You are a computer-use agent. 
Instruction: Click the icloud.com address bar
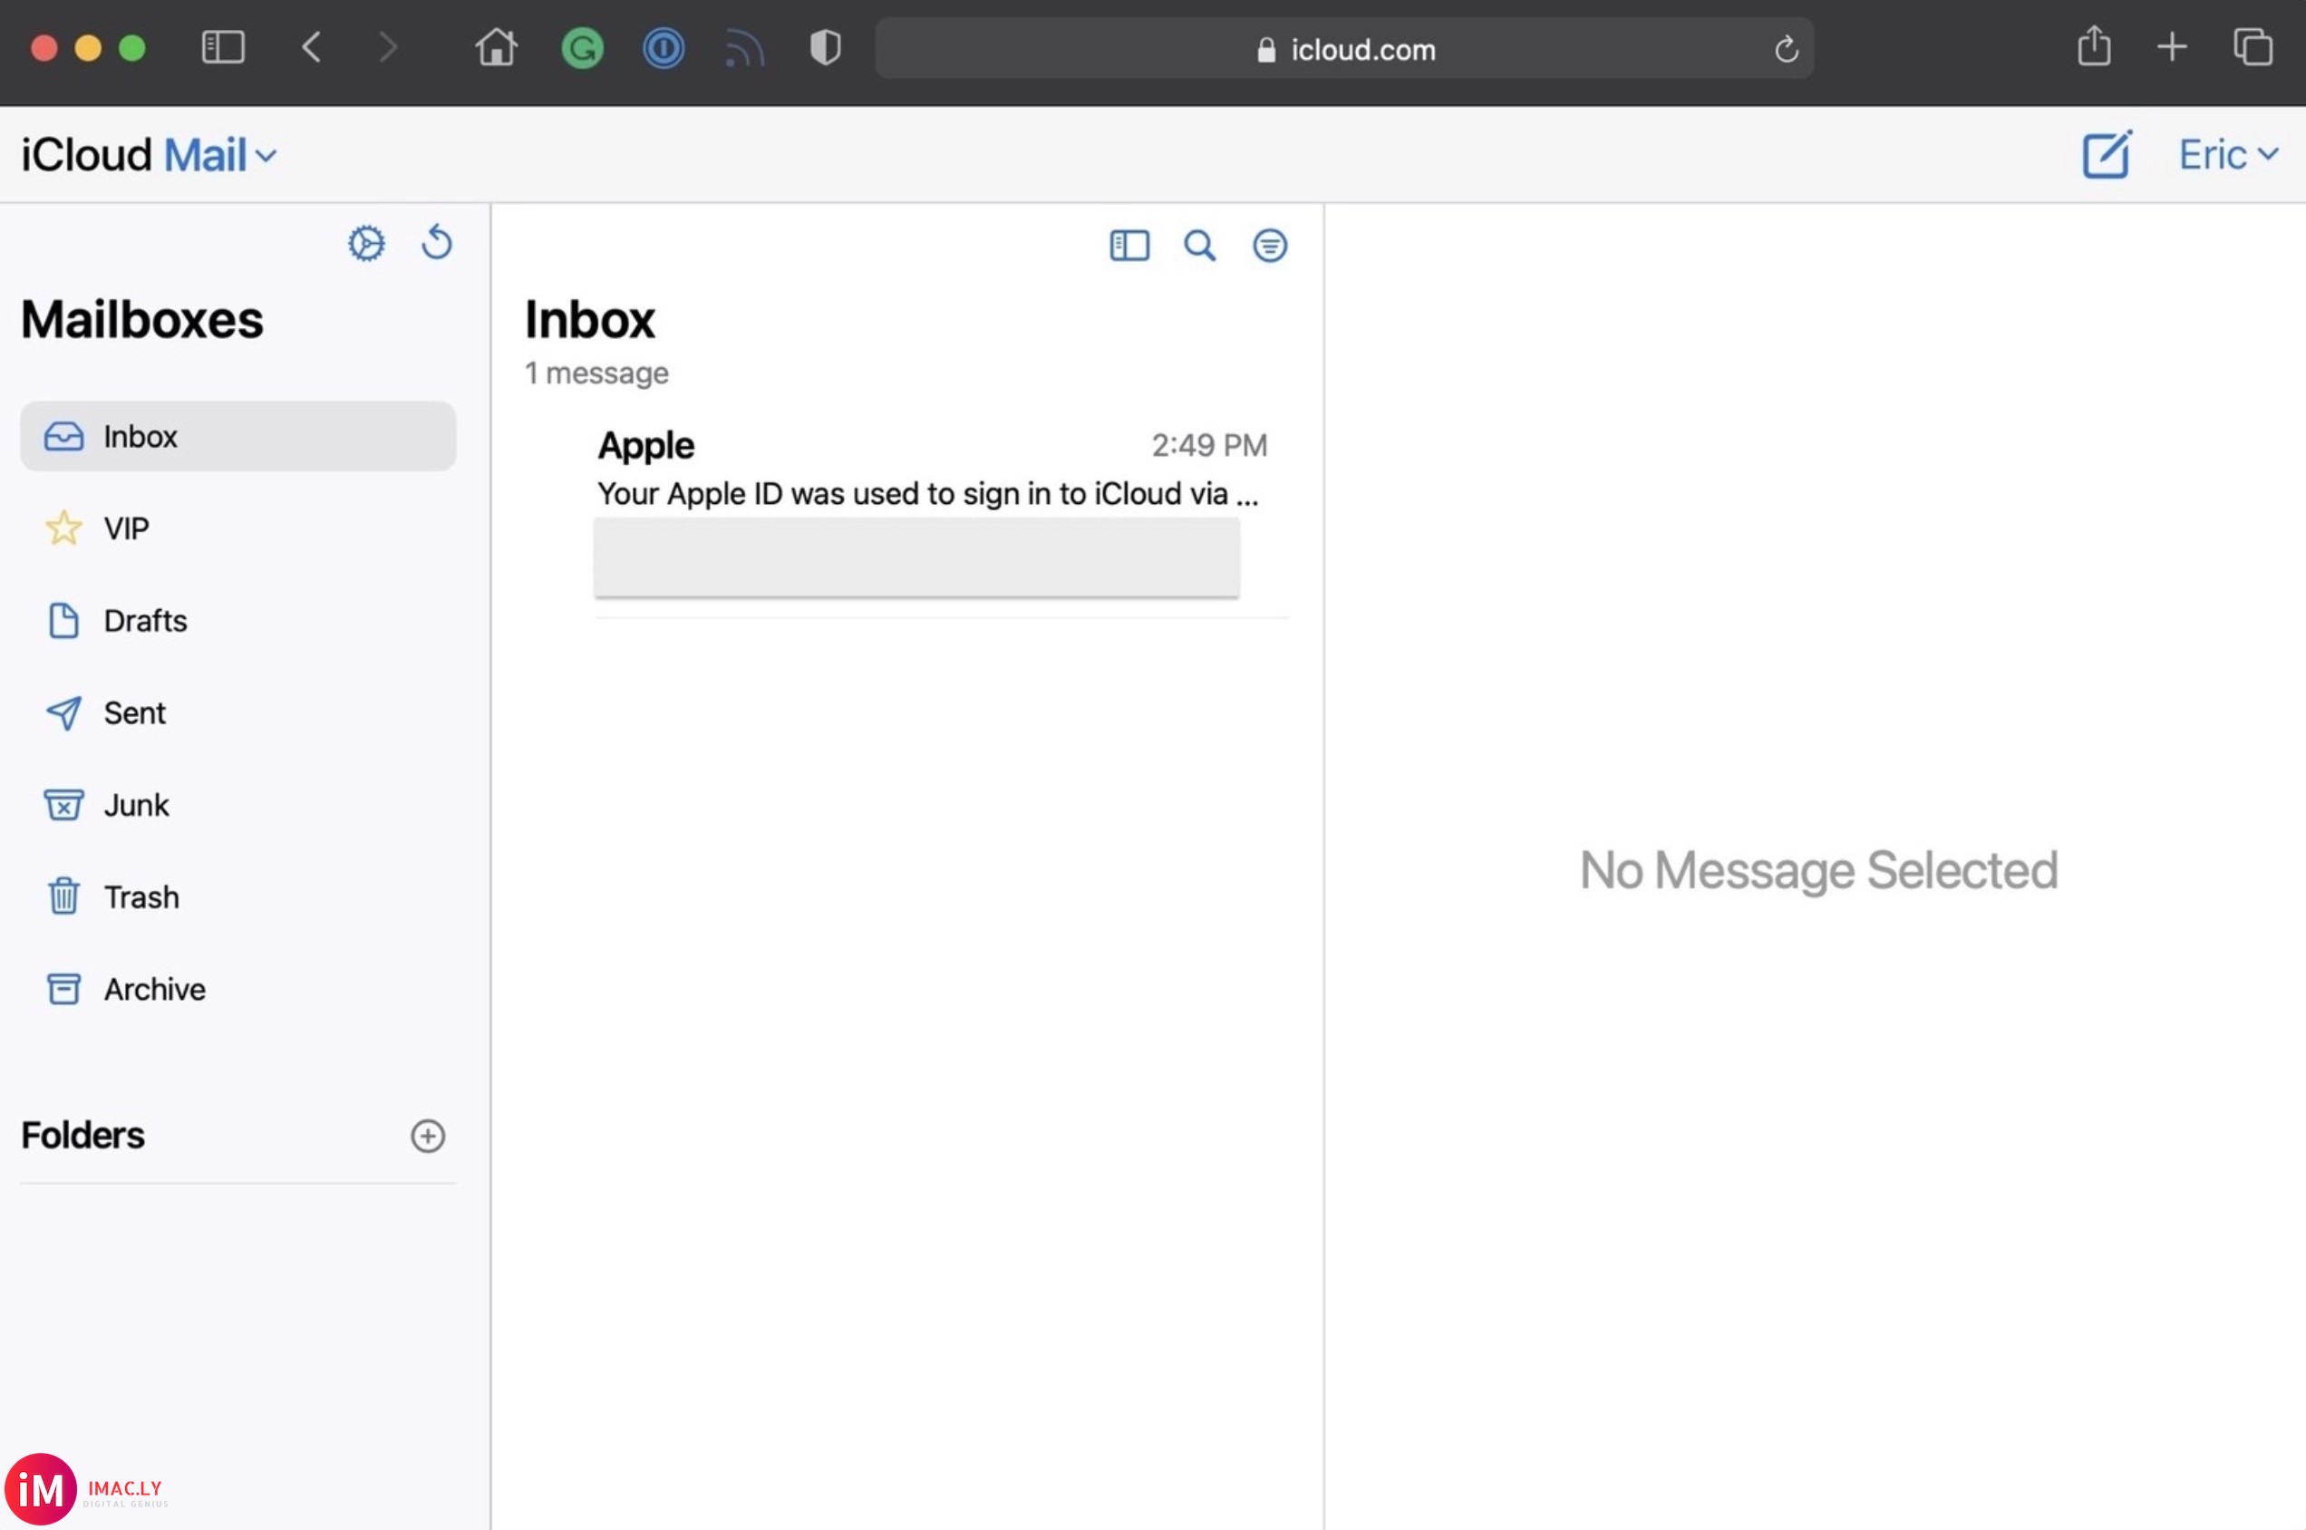[1343, 48]
